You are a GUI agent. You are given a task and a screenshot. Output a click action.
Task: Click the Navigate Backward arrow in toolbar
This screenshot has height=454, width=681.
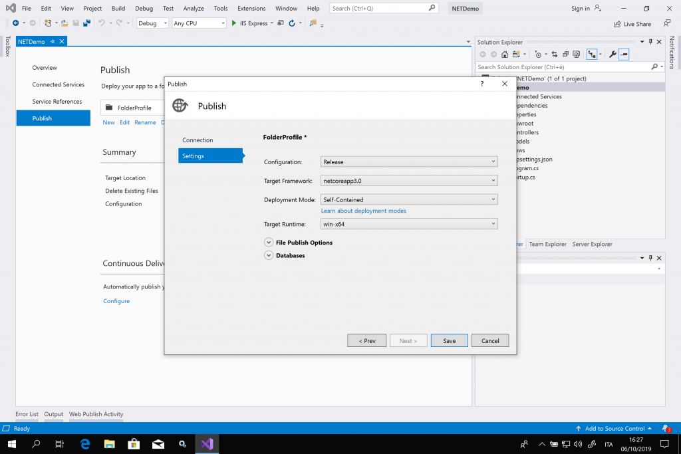click(16, 23)
